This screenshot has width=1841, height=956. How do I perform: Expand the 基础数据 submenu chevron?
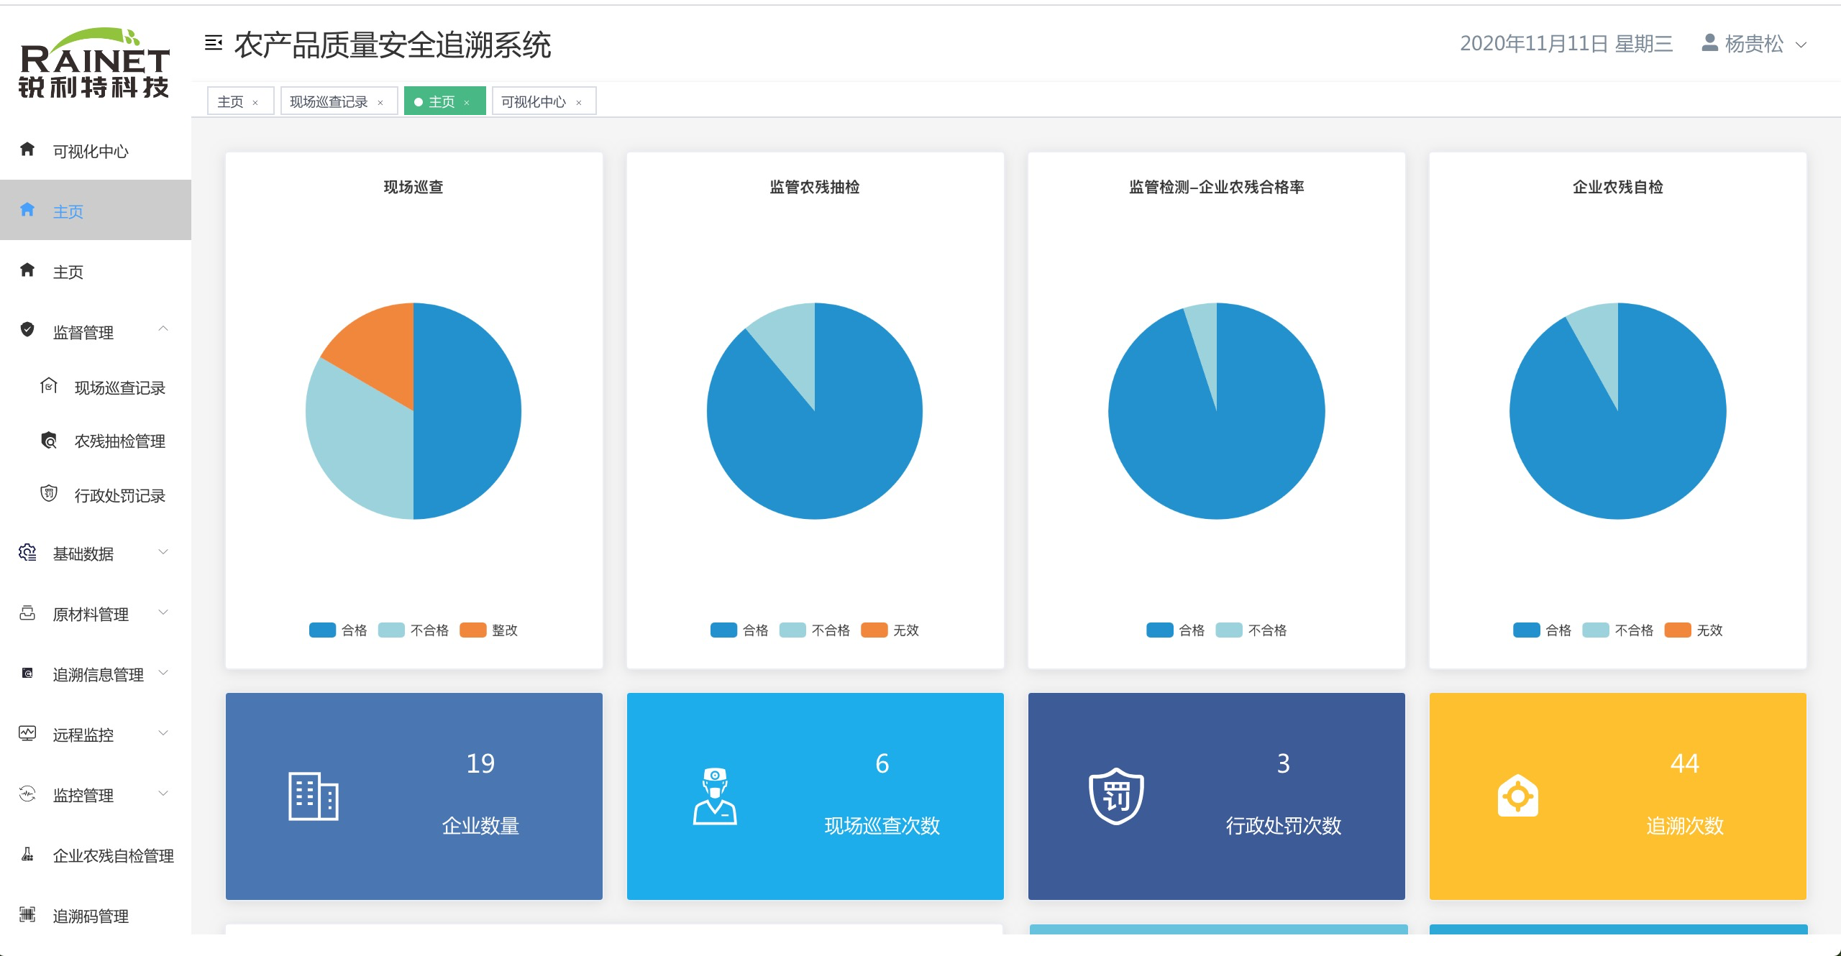pyautogui.click(x=163, y=552)
